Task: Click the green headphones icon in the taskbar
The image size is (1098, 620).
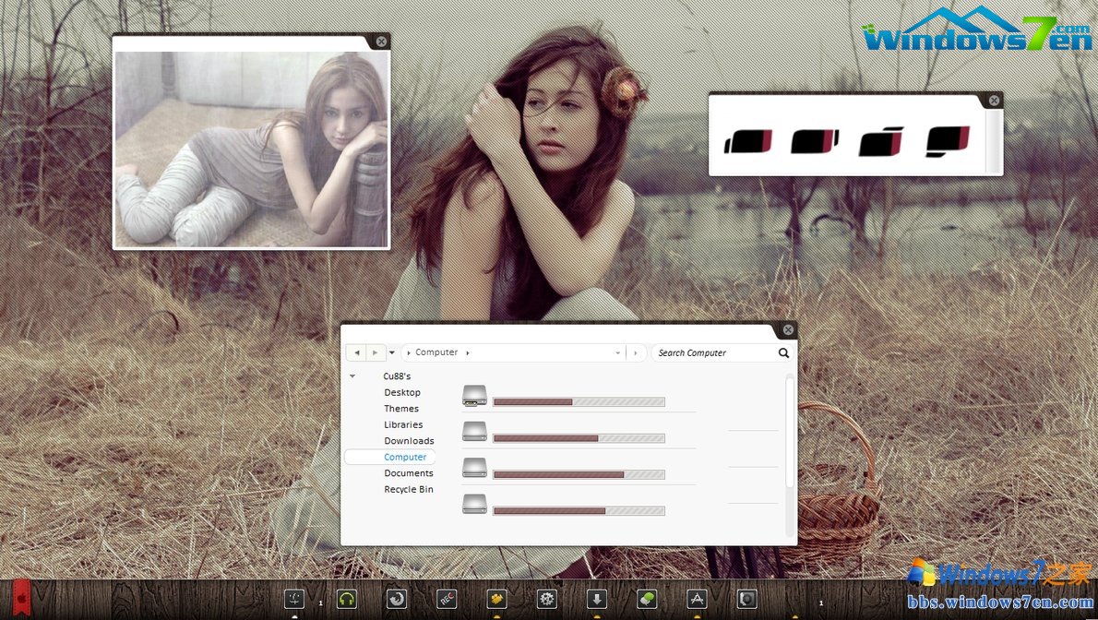Action: click(x=346, y=599)
